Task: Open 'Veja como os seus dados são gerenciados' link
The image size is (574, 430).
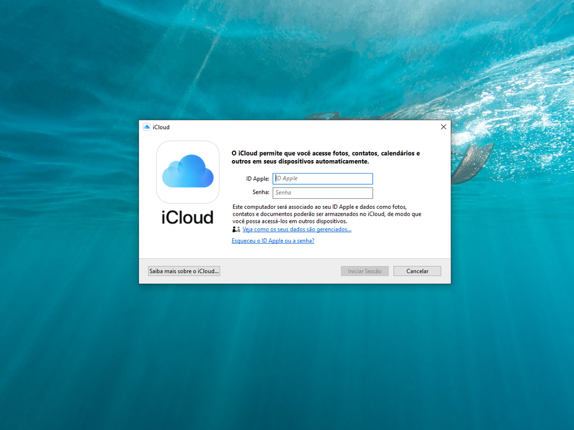Action: [x=297, y=229]
